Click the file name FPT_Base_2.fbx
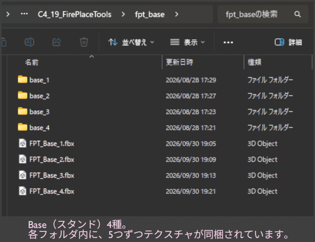 52,160
